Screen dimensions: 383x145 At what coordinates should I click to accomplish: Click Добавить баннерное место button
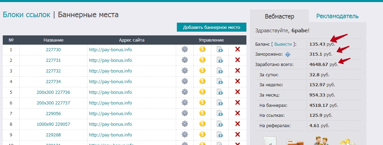(x=212, y=27)
